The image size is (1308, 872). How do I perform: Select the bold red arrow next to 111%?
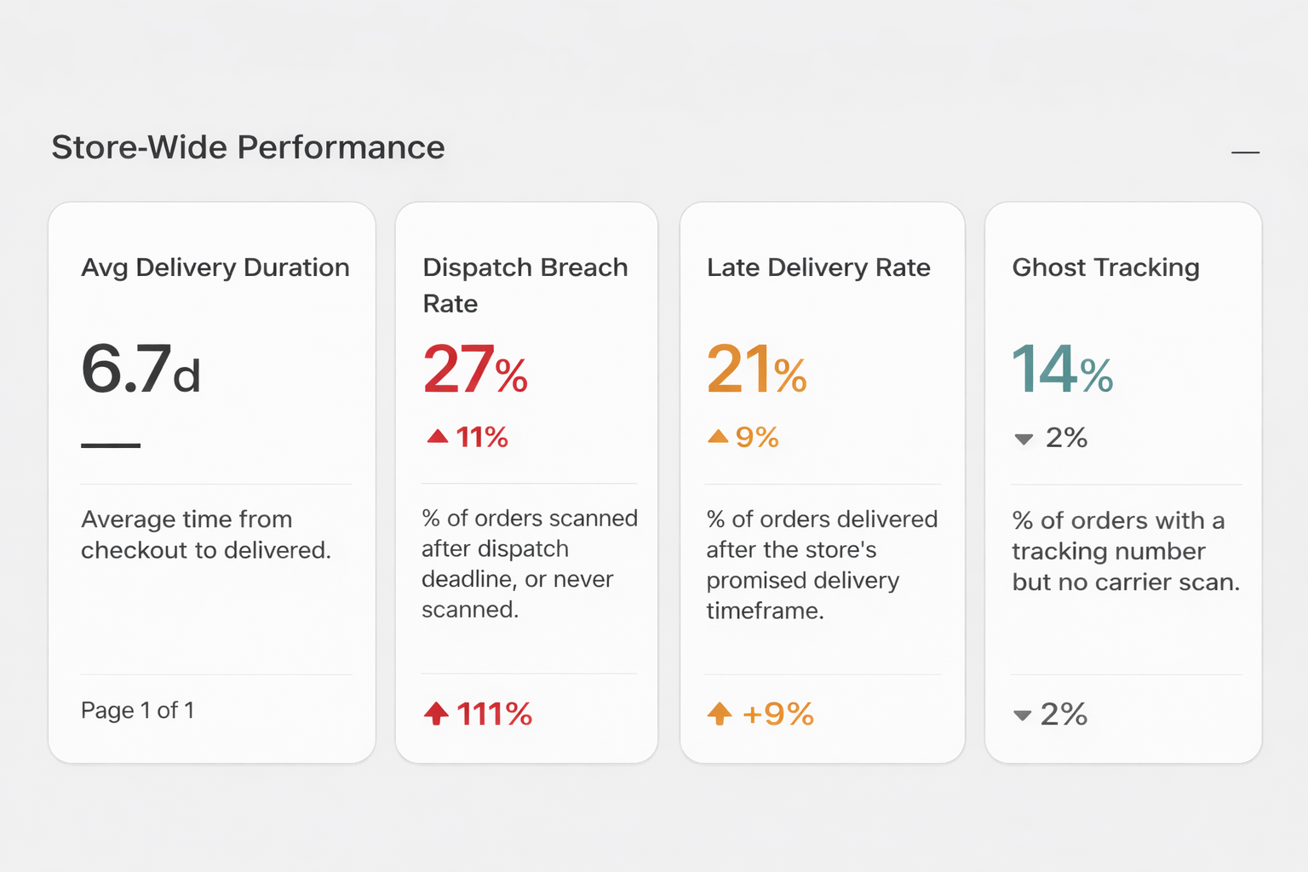click(x=437, y=714)
